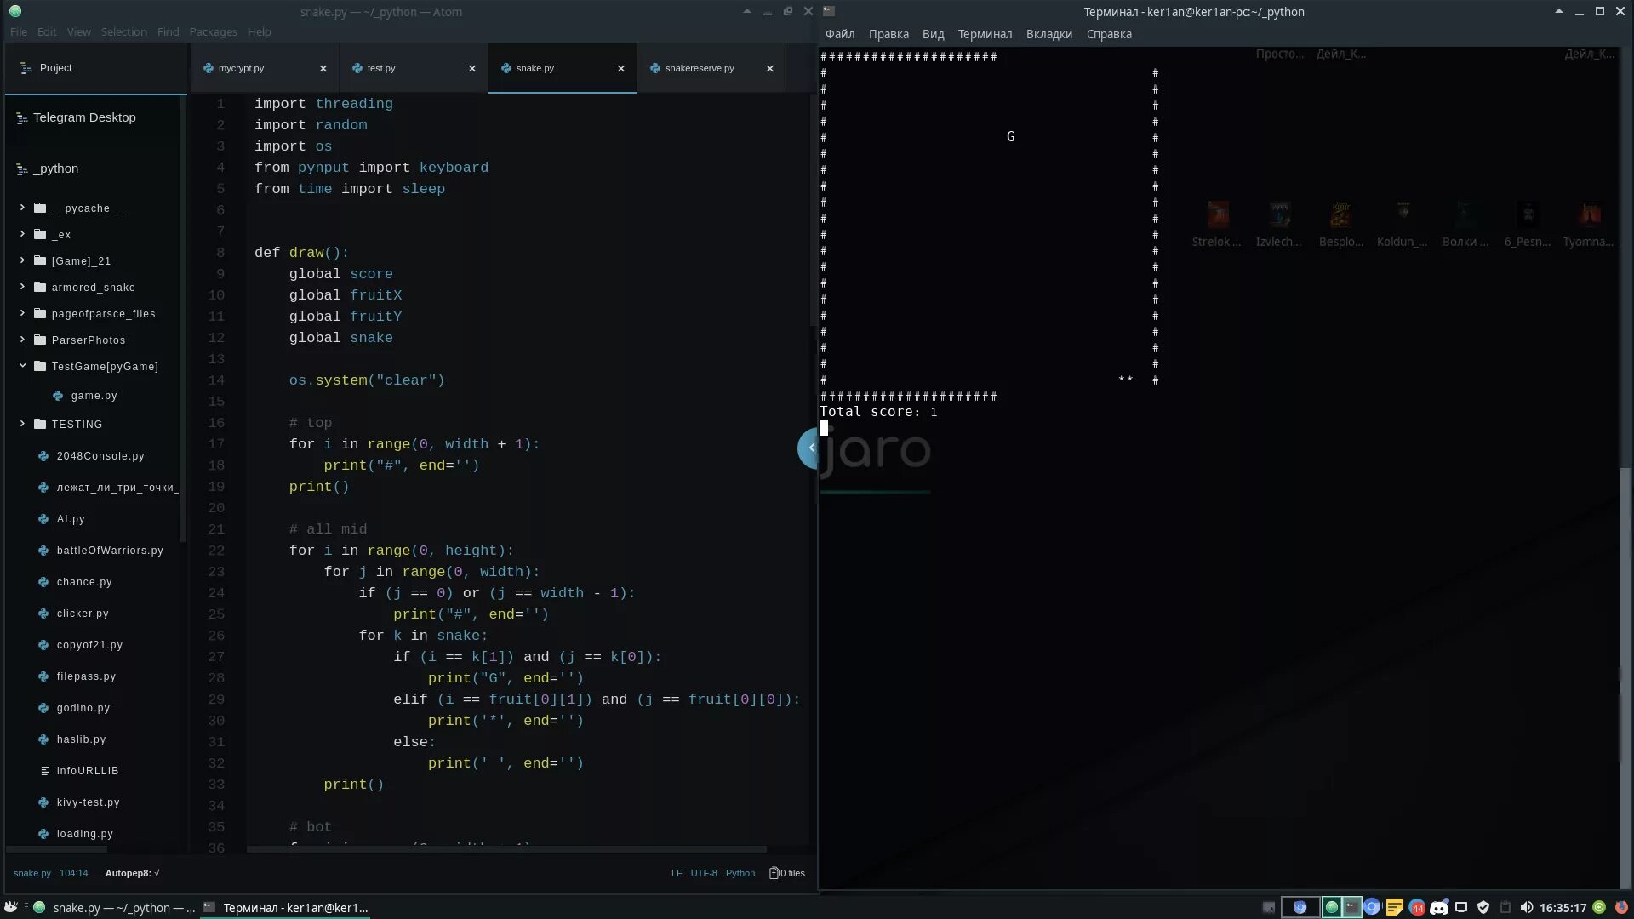The image size is (1634, 919).
Task: Toggle Telegram Desktop in sidebar
Action: point(84,117)
